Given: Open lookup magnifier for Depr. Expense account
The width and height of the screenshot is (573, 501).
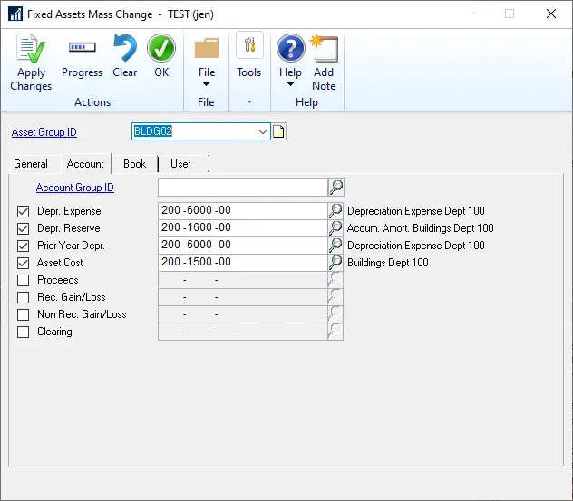Looking at the screenshot, I should [335, 211].
